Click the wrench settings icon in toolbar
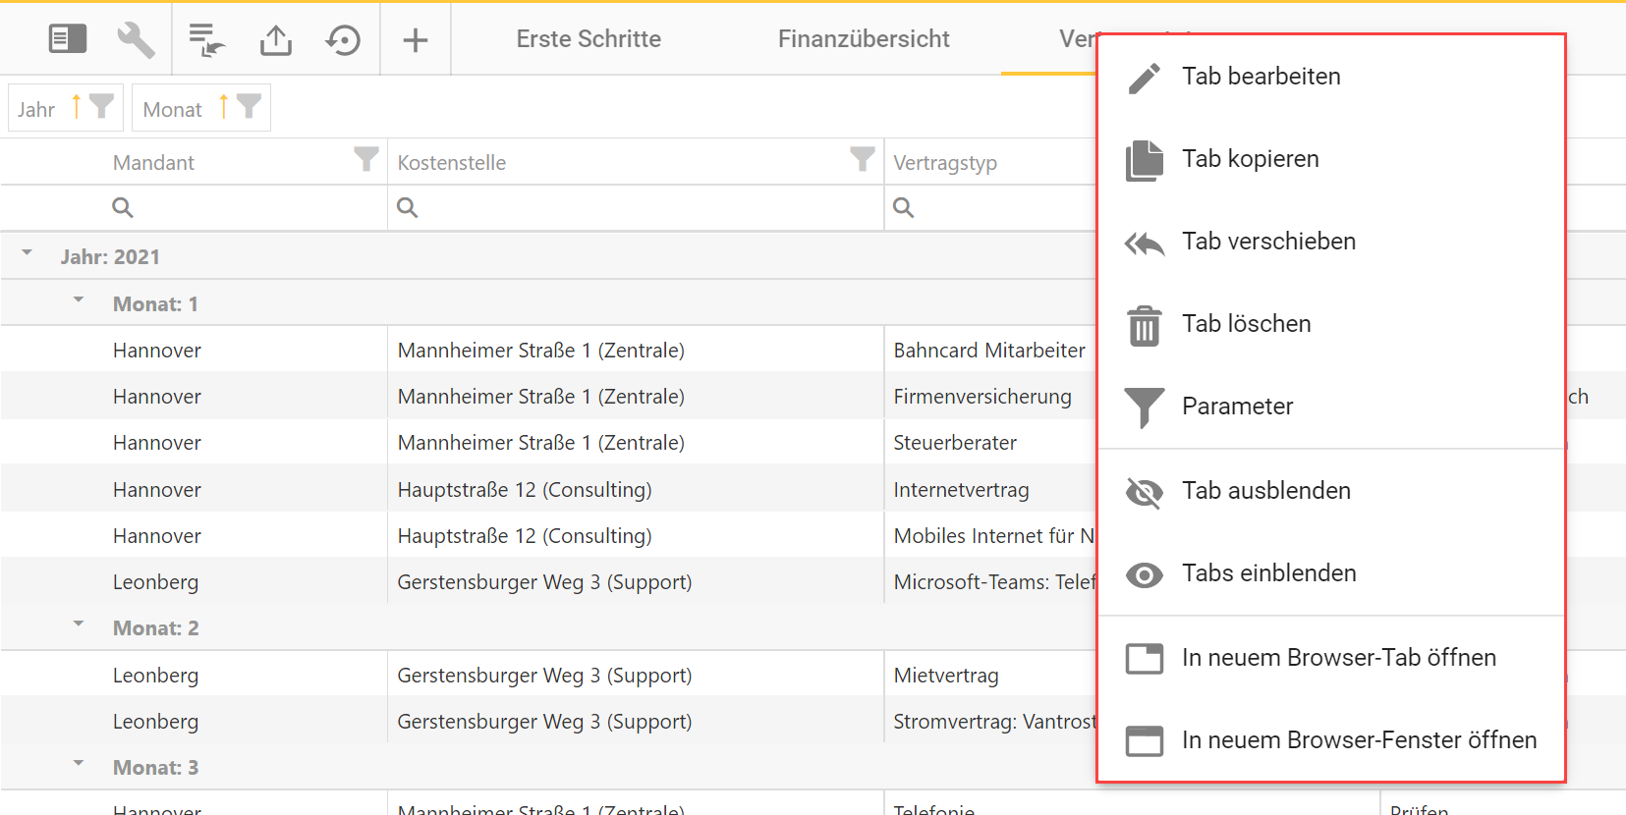The height and width of the screenshot is (815, 1626). (136, 40)
